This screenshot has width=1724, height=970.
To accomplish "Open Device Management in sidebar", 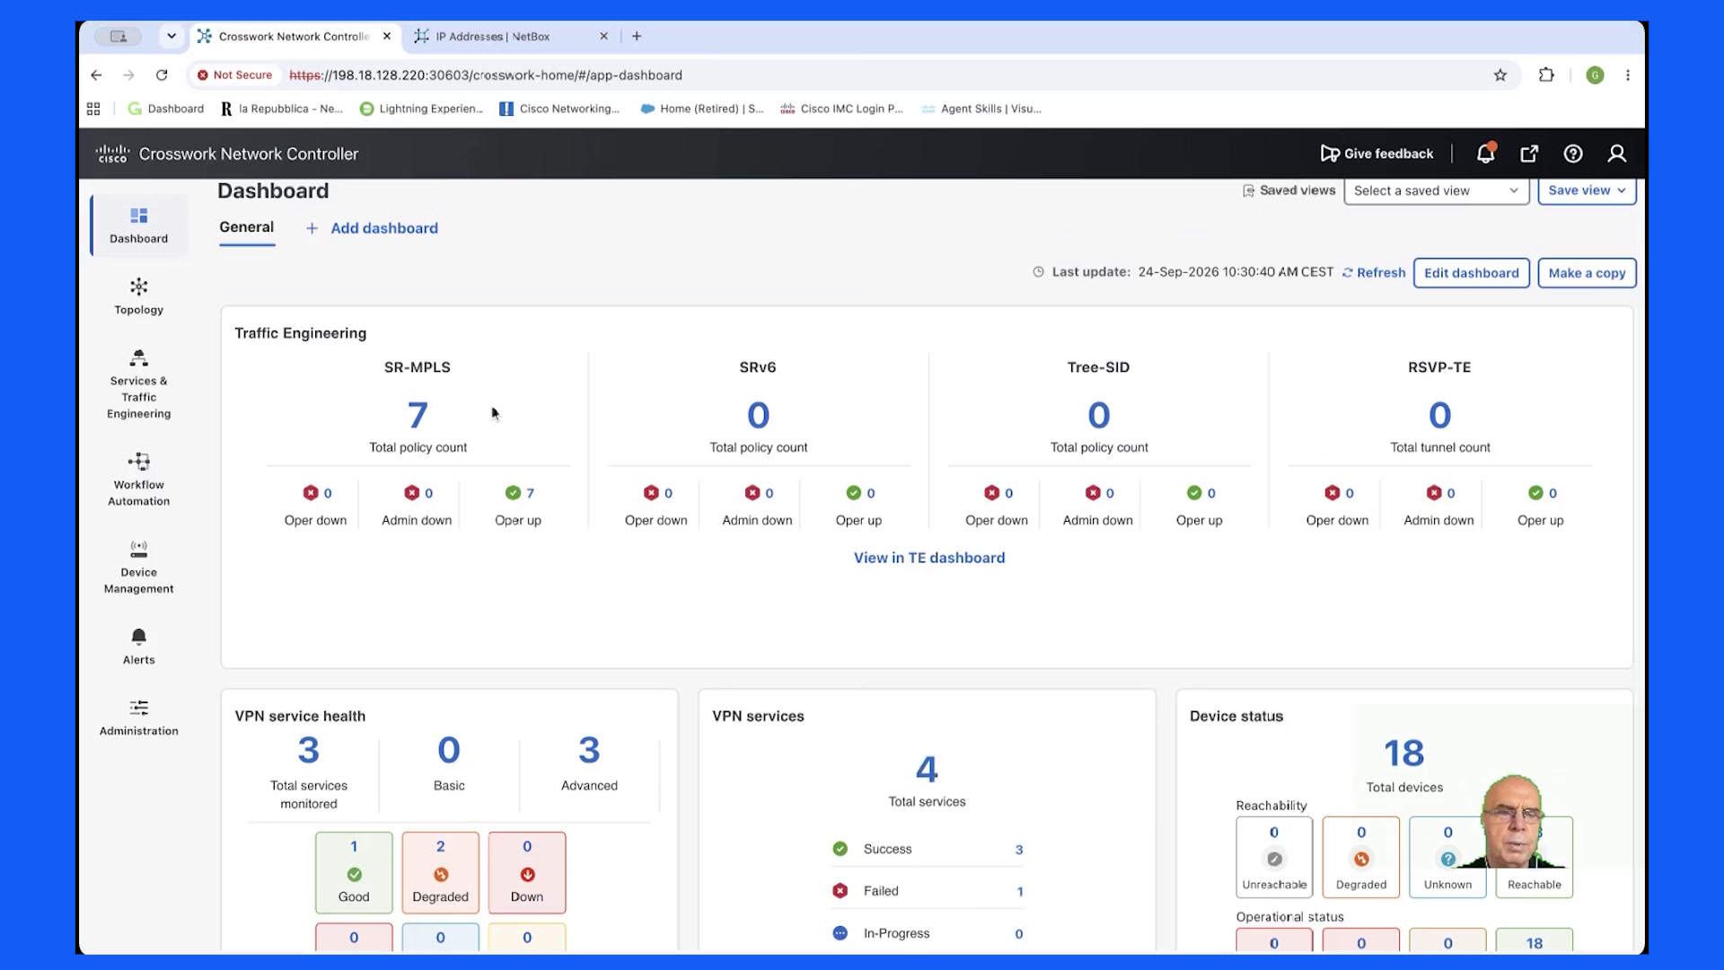I will [138, 567].
